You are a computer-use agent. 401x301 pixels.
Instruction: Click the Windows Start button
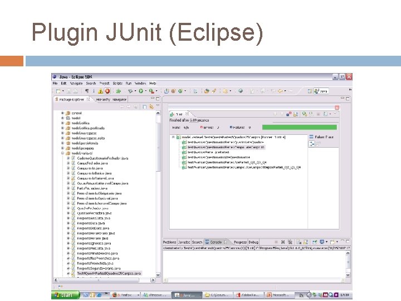pyautogui.click(x=66, y=295)
